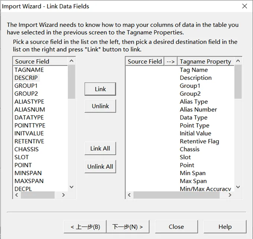Close the dialog with the title bar X
Screen dimensions: 253x239
click(x=244, y=6)
